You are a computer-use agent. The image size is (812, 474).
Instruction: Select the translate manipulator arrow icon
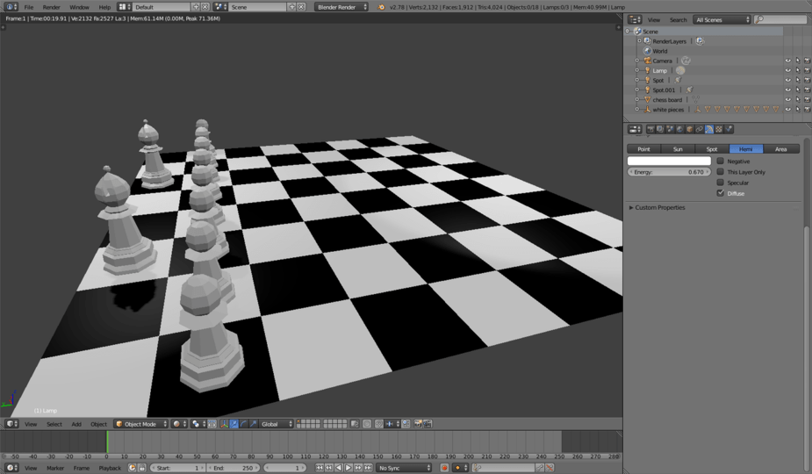[234, 424]
